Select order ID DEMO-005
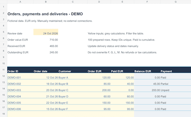The width and height of the screenshot is (191, 117). pos(14,103)
